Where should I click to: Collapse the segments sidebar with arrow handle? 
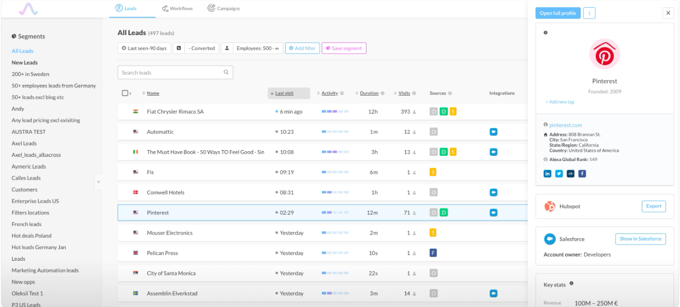[98, 182]
